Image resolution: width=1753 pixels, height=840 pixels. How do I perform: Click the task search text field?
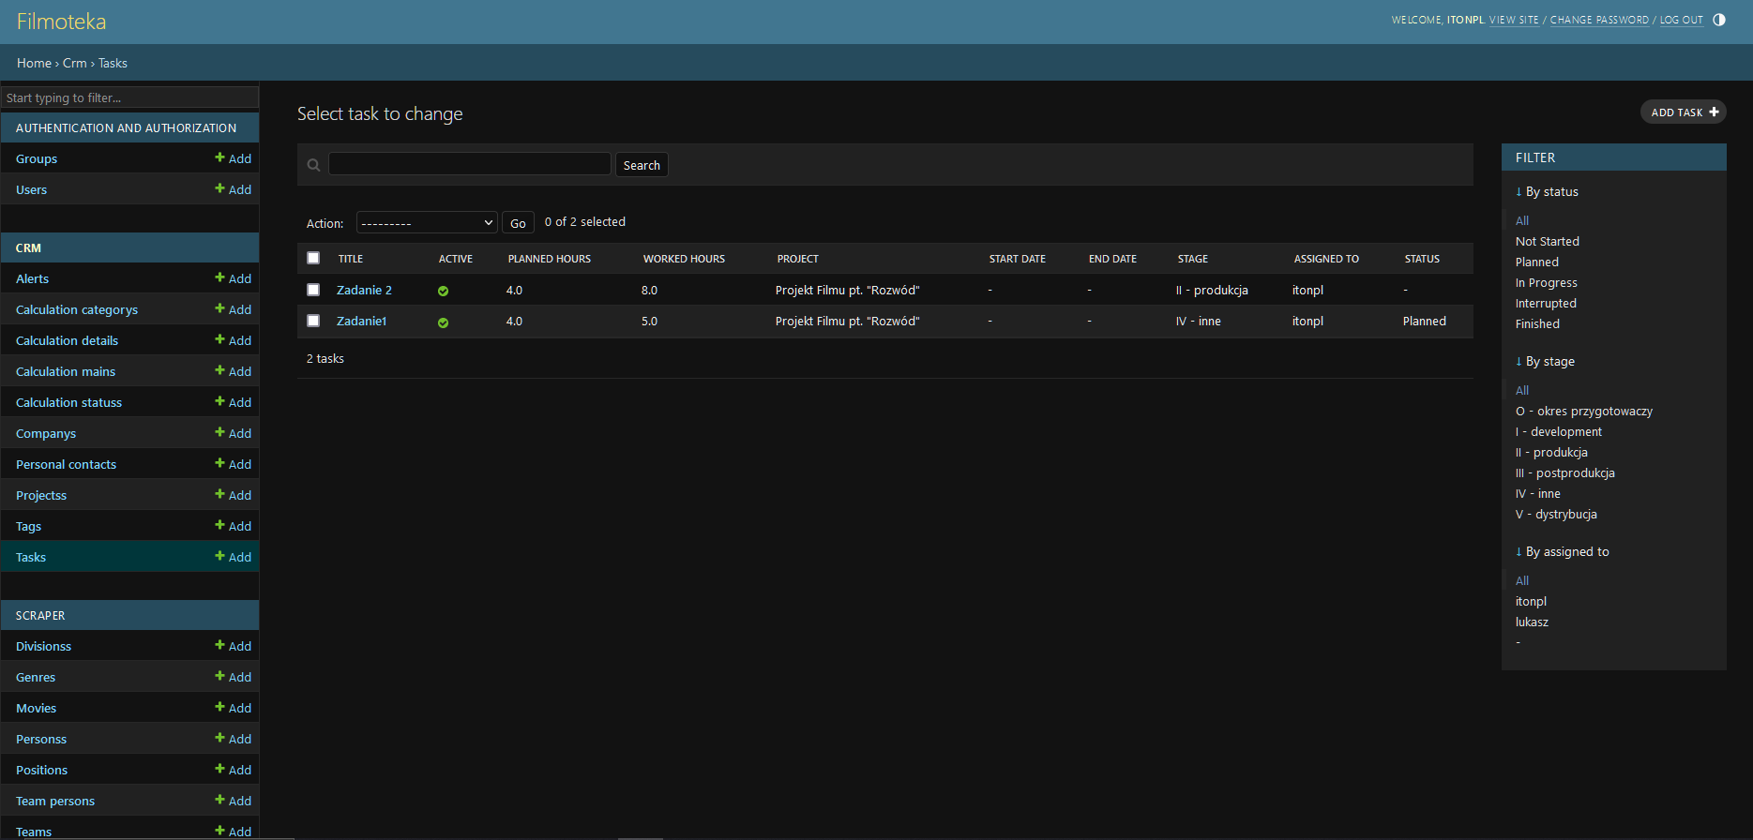470,164
